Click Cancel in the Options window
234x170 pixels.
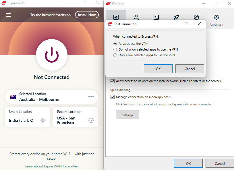(x=220, y=163)
